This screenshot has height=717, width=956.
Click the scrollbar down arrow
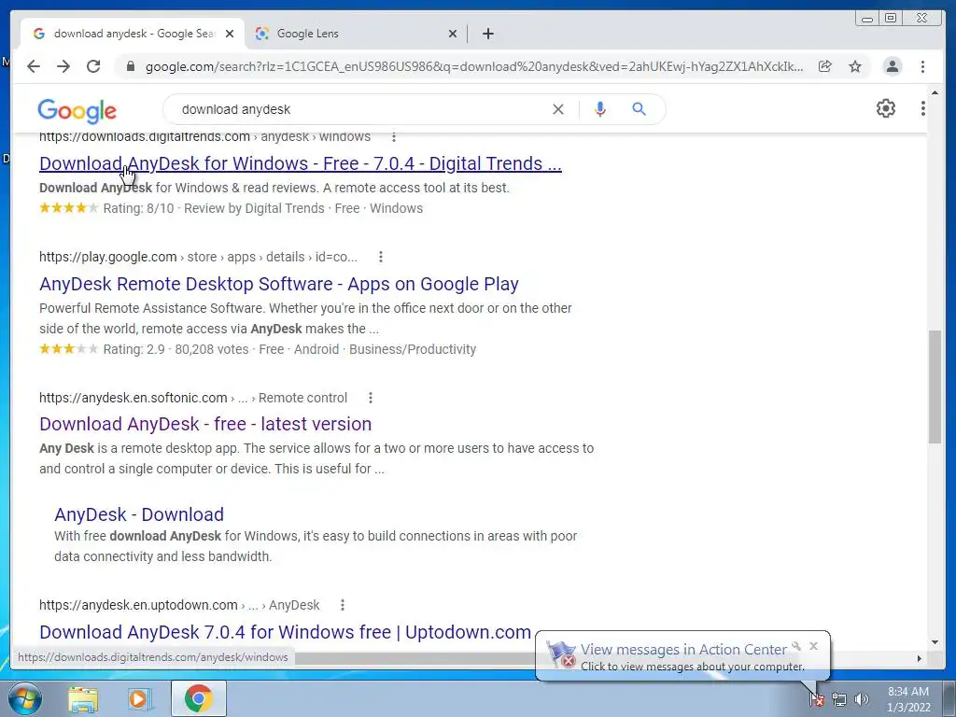point(935,642)
